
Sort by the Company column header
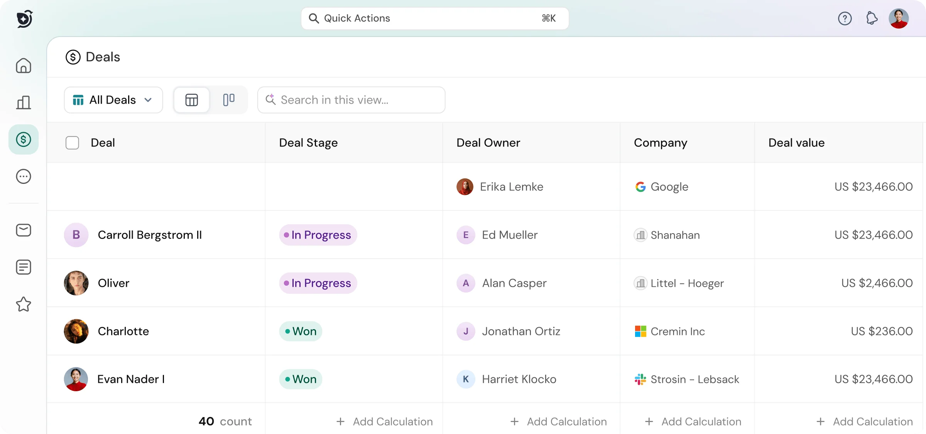[661, 143]
